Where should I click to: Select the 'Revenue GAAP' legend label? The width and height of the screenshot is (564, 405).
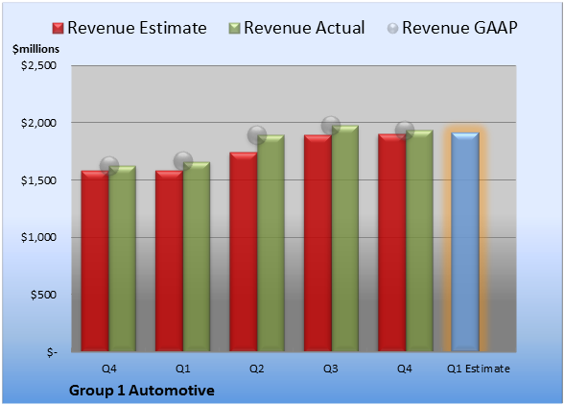[460, 28]
